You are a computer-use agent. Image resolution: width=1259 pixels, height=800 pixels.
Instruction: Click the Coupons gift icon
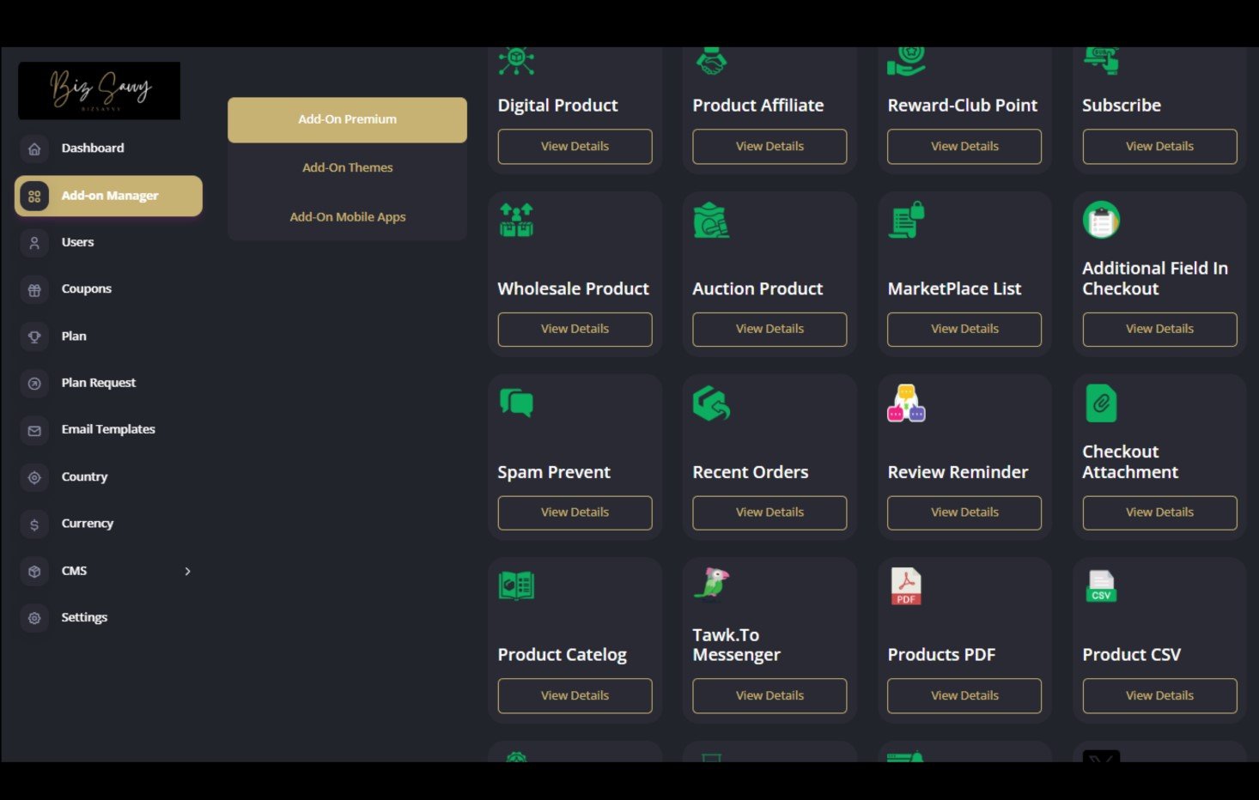click(x=34, y=290)
